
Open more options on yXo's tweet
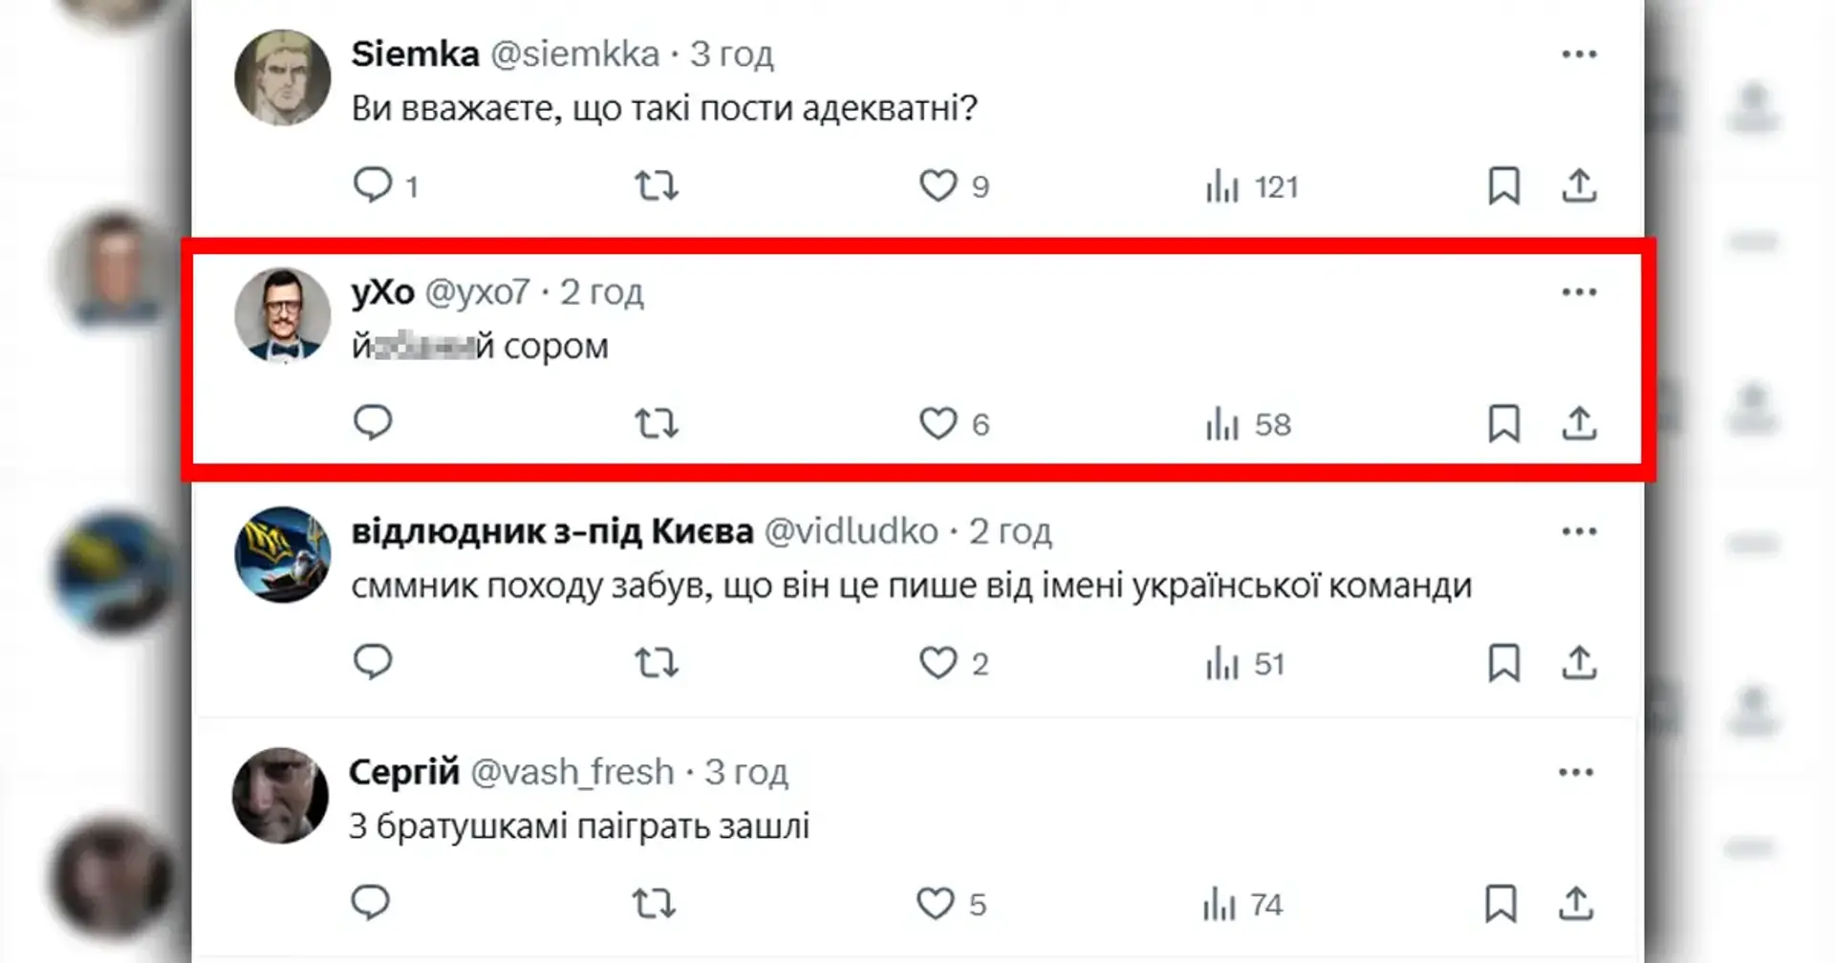tap(1579, 292)
